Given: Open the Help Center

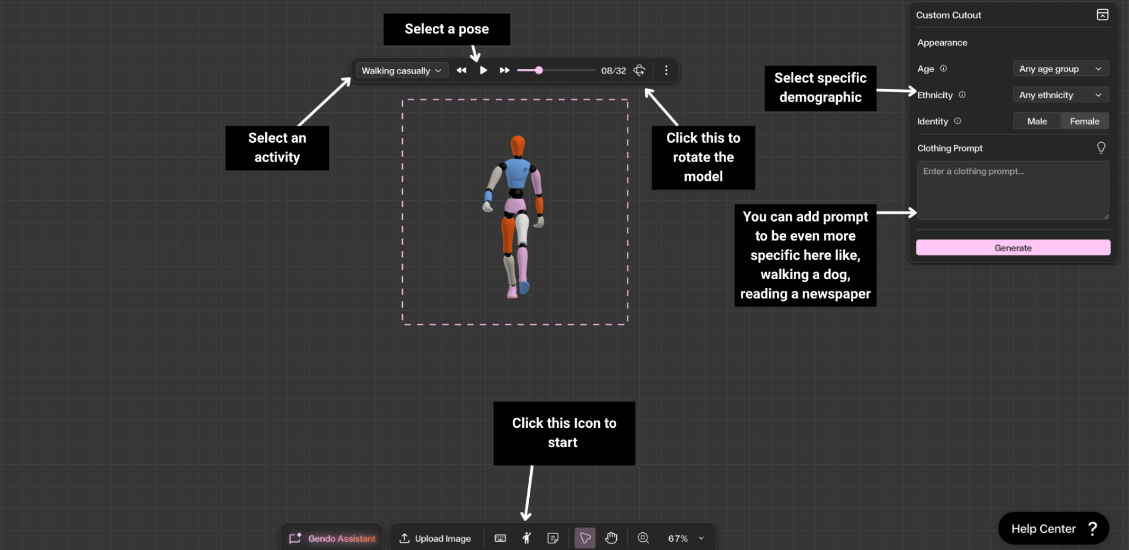Looking at the screenshot, I should 1053,528.
